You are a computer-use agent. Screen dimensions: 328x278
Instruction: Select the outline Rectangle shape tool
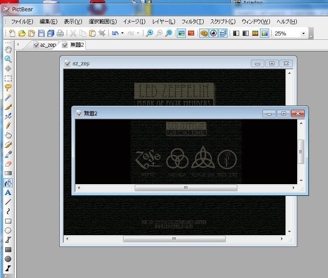8,221
